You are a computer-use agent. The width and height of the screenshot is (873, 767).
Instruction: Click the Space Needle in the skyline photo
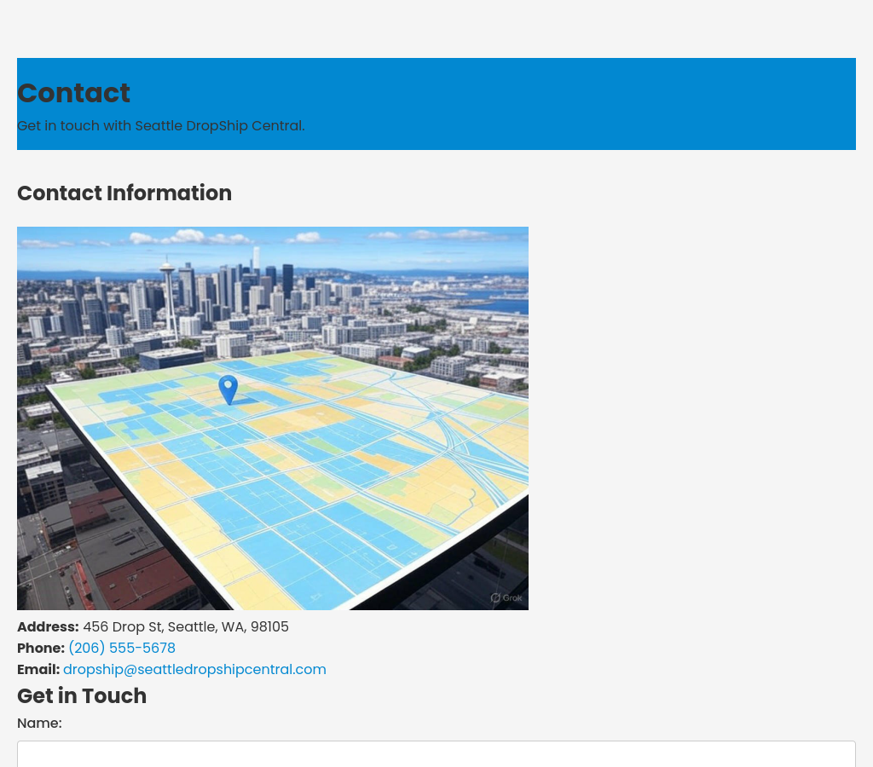(x=167, y=290)
